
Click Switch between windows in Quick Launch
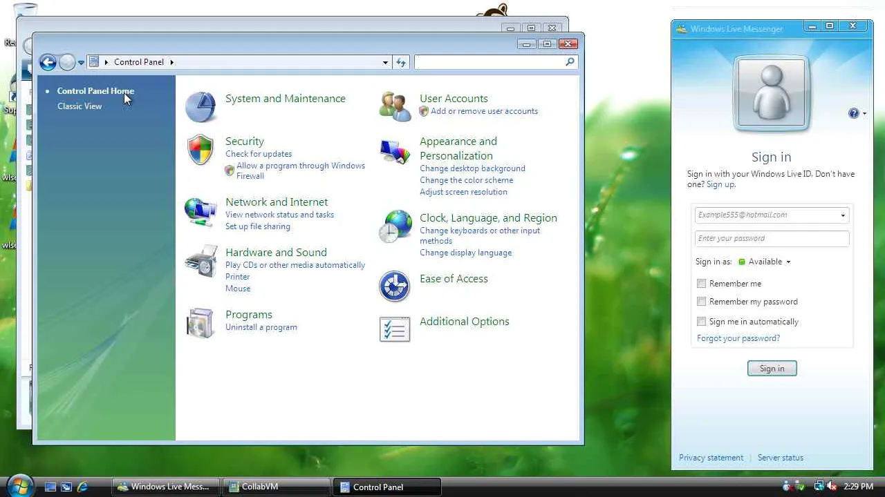(x=66, y=487)
